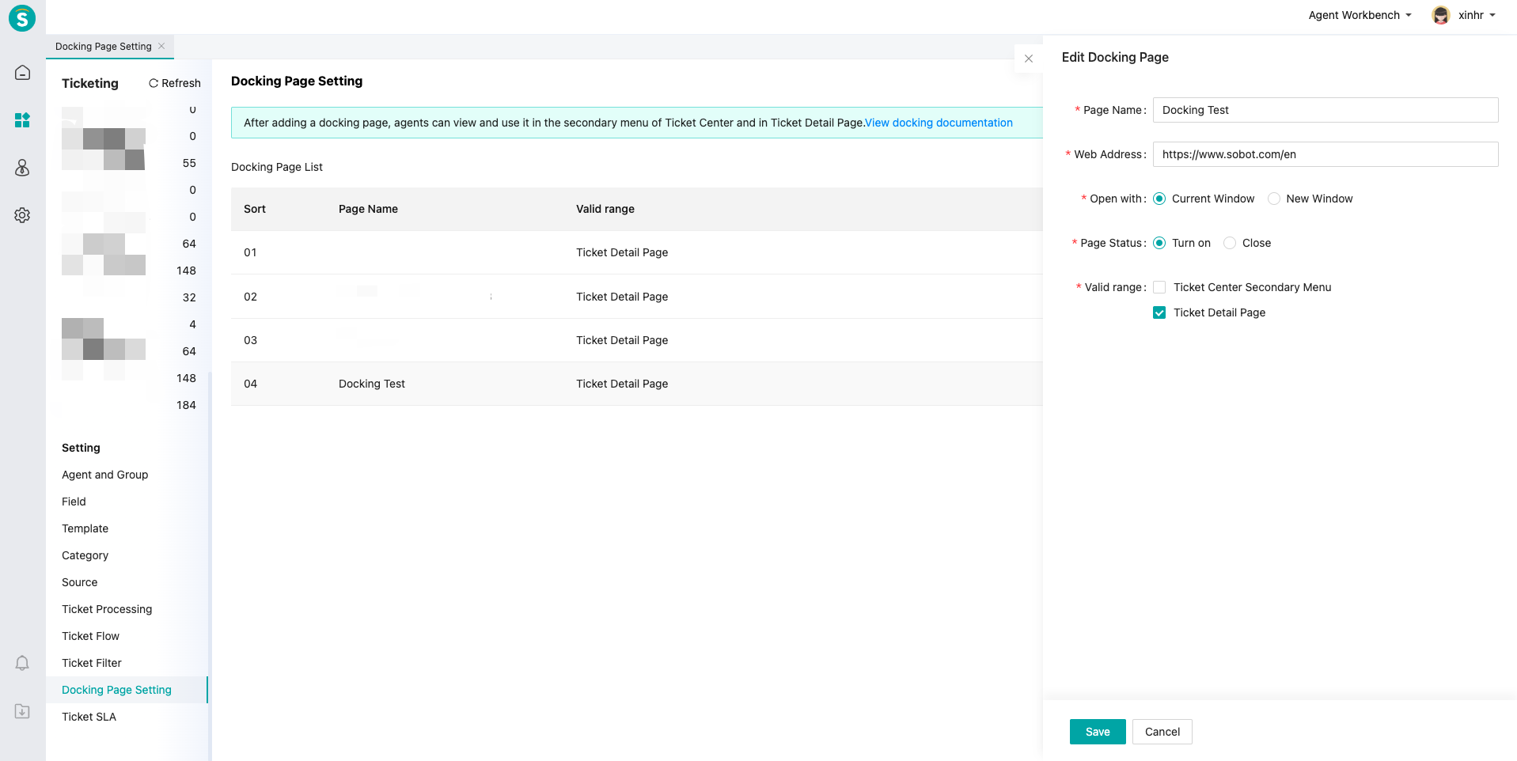
Task: Open the download center sidebar icon
Action: point(22,711)
